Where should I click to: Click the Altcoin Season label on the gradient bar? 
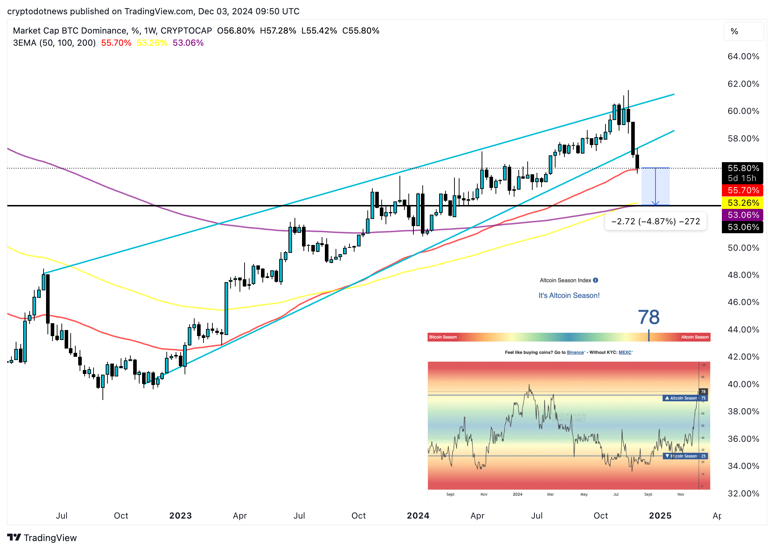[695, 337]
